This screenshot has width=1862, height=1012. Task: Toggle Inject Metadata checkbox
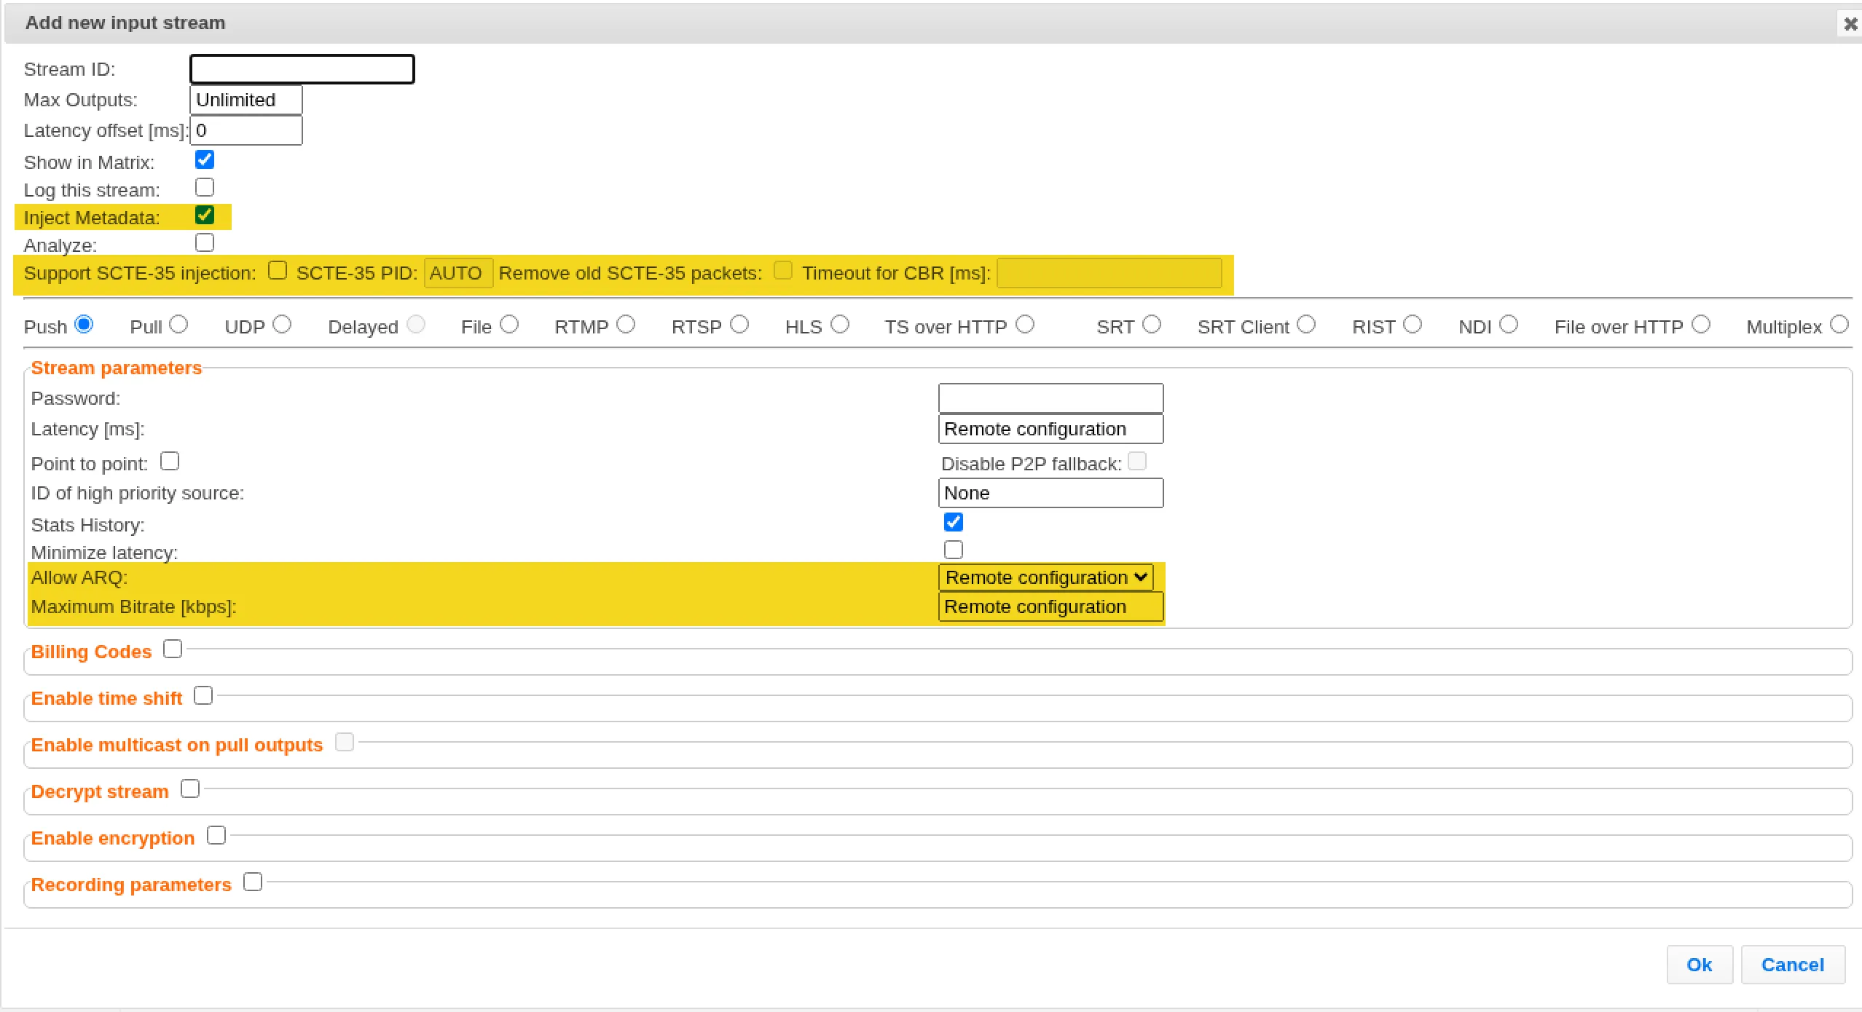(x=205, y=215)
